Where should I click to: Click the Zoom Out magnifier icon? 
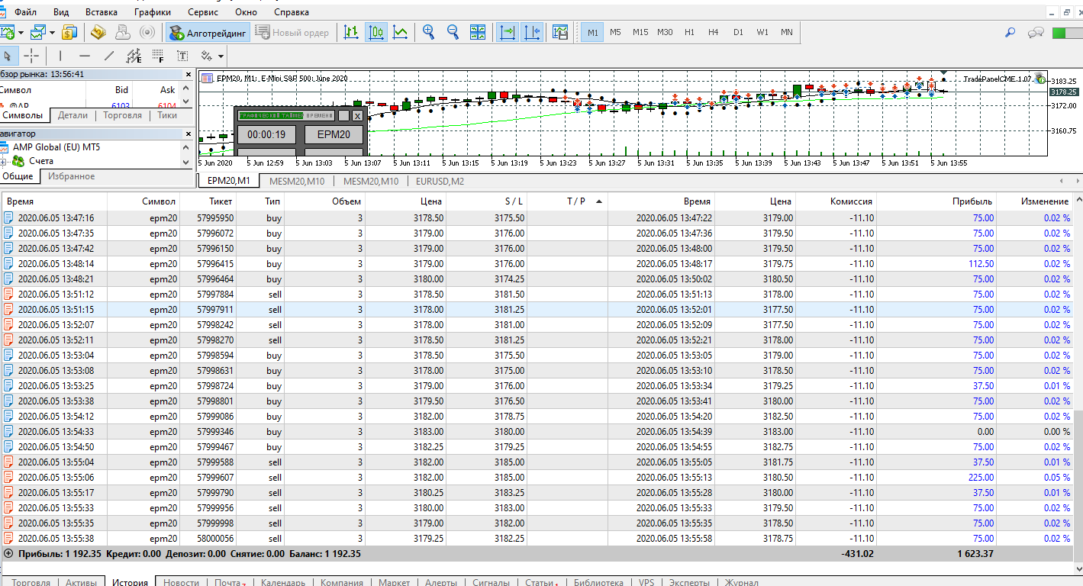(x=453, y=32)
